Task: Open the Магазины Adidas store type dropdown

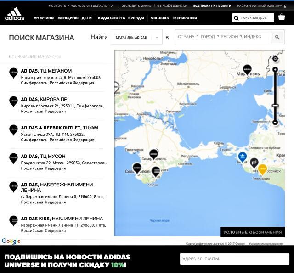Action: [x=136, y=38]
